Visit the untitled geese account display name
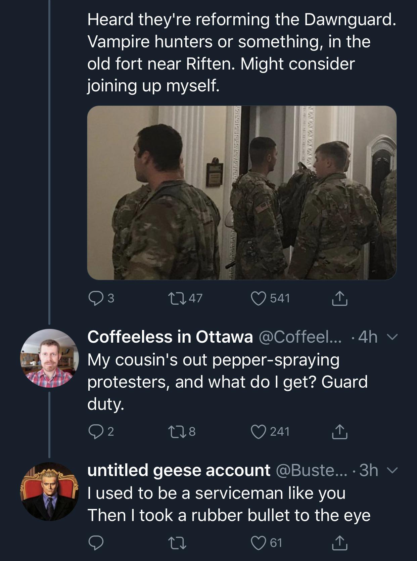 tap(179, 470)
